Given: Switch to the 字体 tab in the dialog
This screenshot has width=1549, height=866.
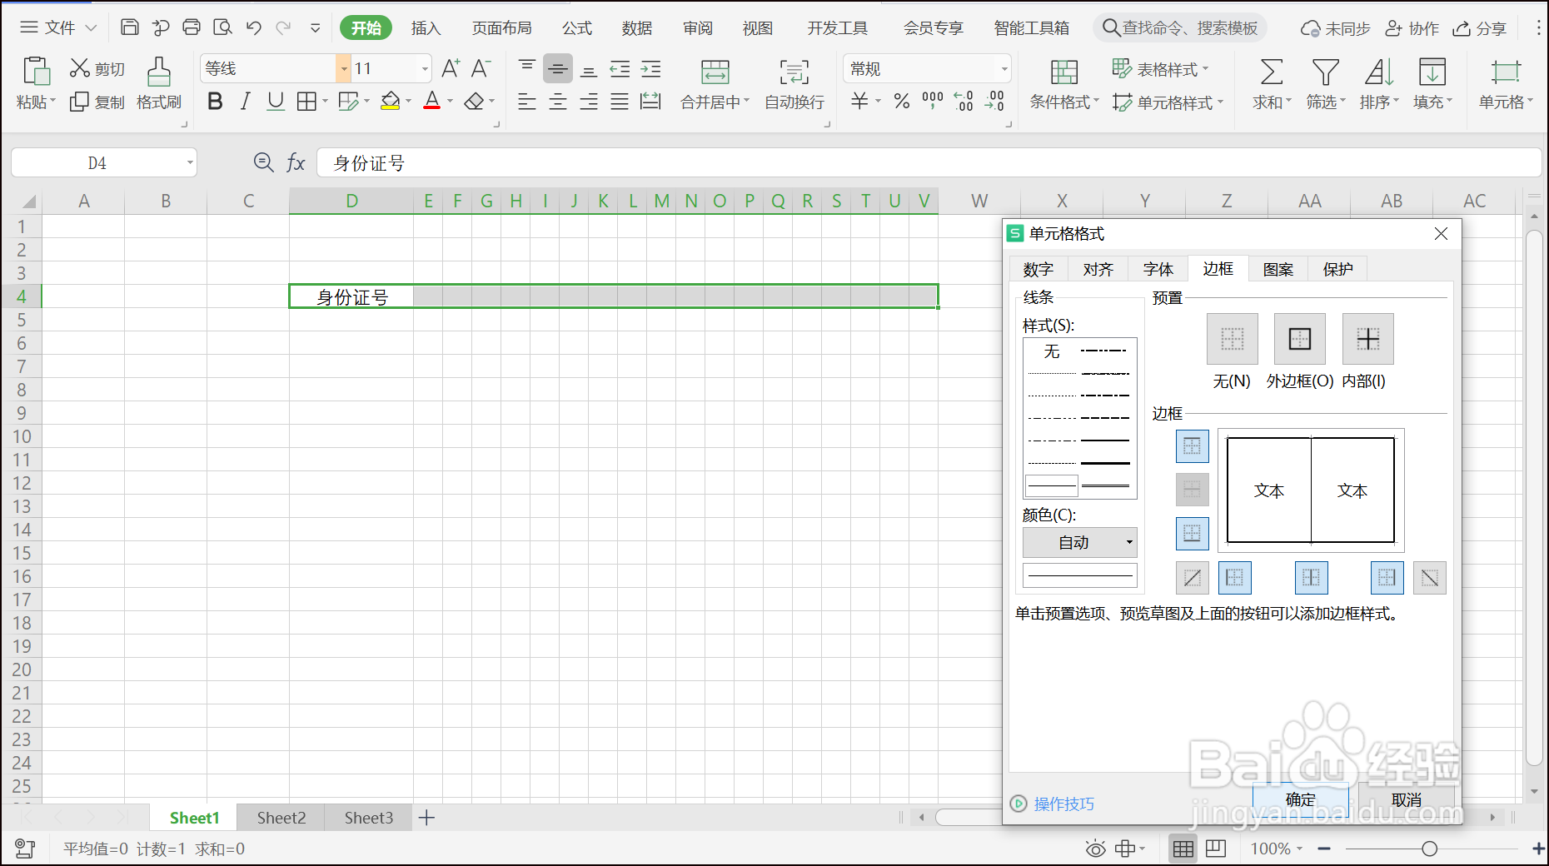Looking at the screenshot, I should (x=1158, y=268).
